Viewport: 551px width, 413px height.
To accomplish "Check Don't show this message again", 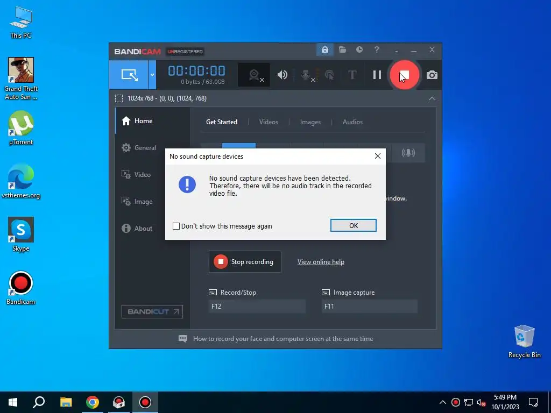I will click(x=176, y=226).
